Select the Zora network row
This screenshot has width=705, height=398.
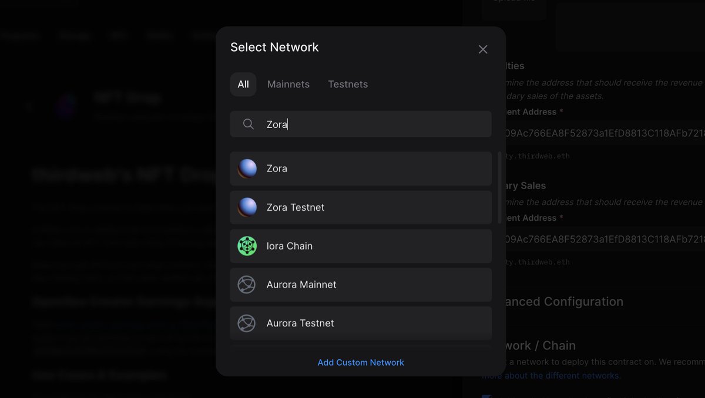pyautogui.click(x=361, y=168)
